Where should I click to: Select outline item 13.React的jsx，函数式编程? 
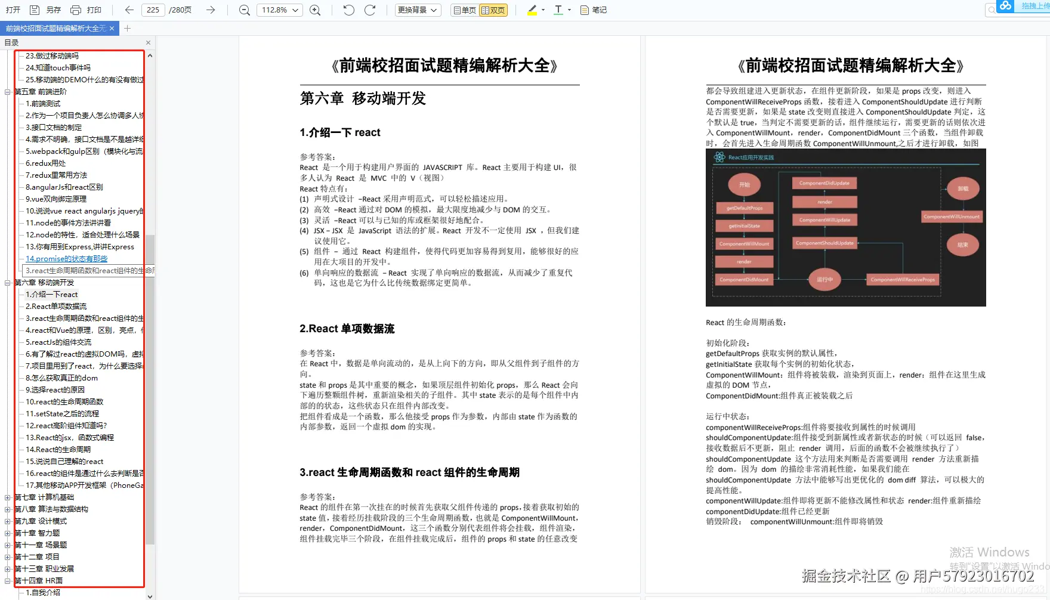70,438
